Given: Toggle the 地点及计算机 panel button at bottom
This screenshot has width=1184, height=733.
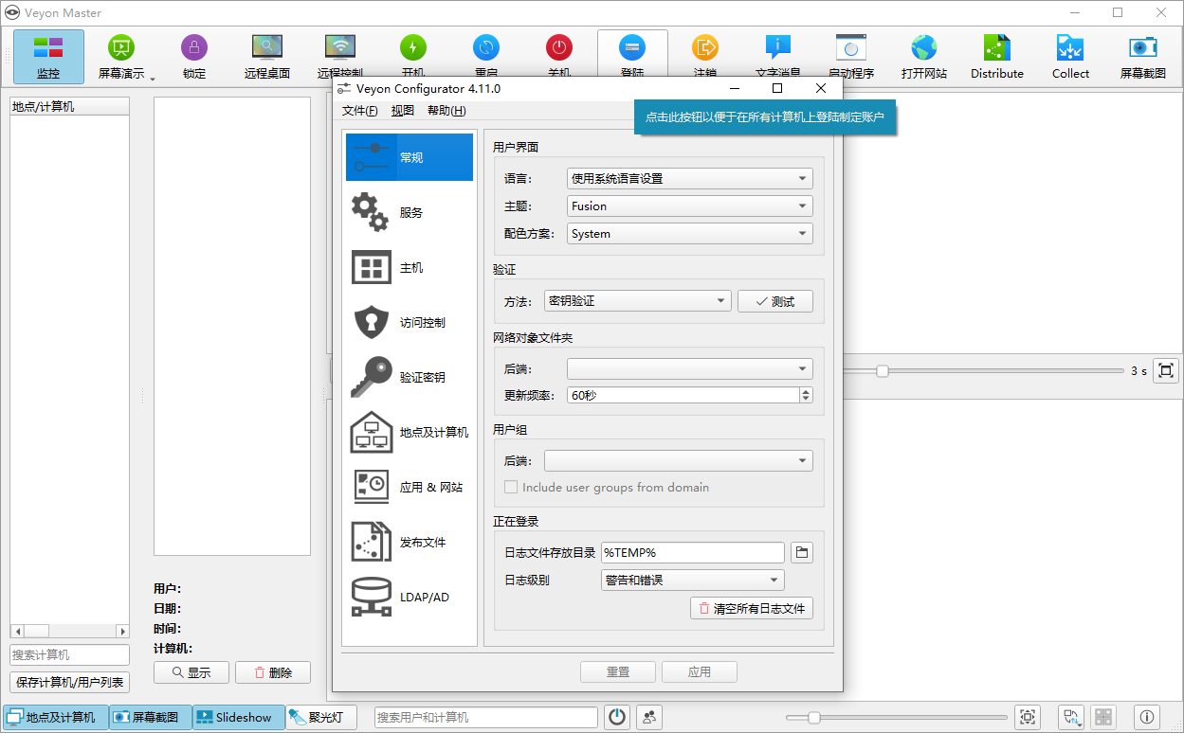Looking at the screenshot, I should pyautogui.click(x=56, y=717).
